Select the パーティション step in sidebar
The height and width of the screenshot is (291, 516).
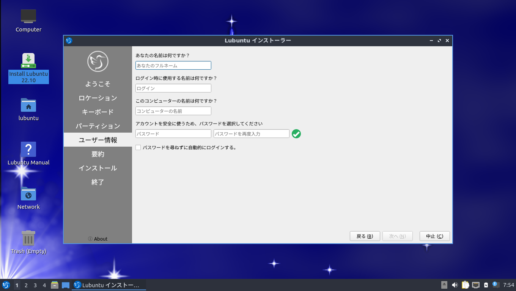coord(98,126)
